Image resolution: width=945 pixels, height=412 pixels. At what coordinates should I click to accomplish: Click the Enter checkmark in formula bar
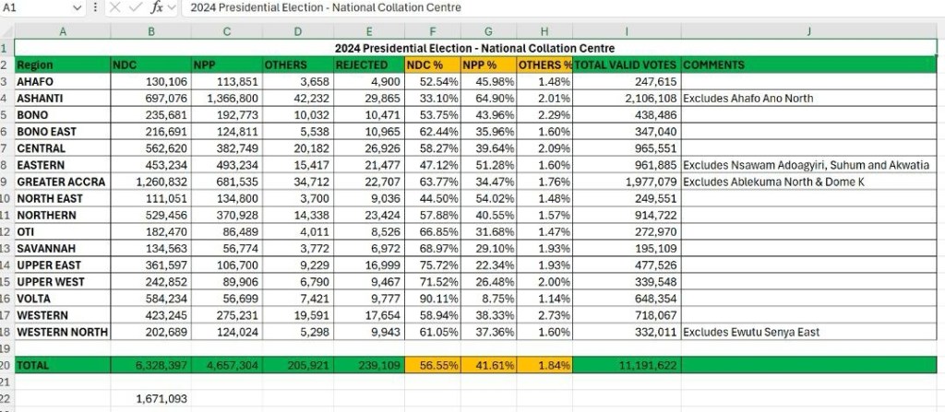pyautogui.click(x=136, y=7)
